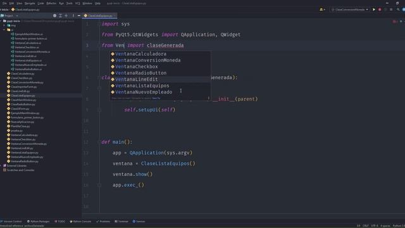Select VentanaCheckbox in autocomplete list
Viewport: 405px width, 228px height.
click(160, 66)
